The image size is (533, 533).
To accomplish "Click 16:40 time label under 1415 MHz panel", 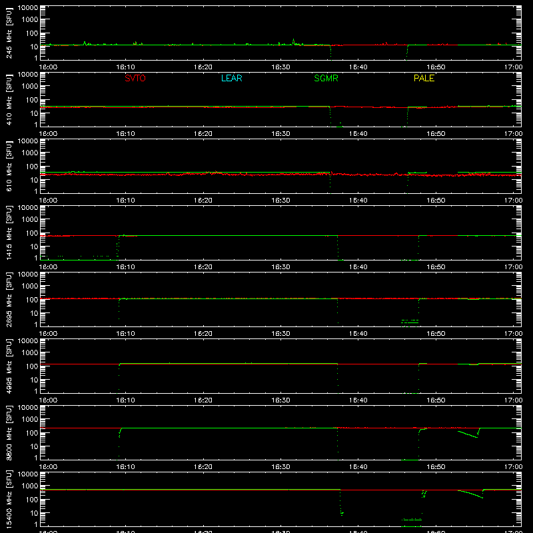I will coord(358,267).
